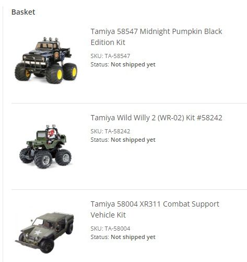Open the Midnight Pumpkin black truck thumbnail
The height and width of the screenshot is (262, 247).
[46, 60]
